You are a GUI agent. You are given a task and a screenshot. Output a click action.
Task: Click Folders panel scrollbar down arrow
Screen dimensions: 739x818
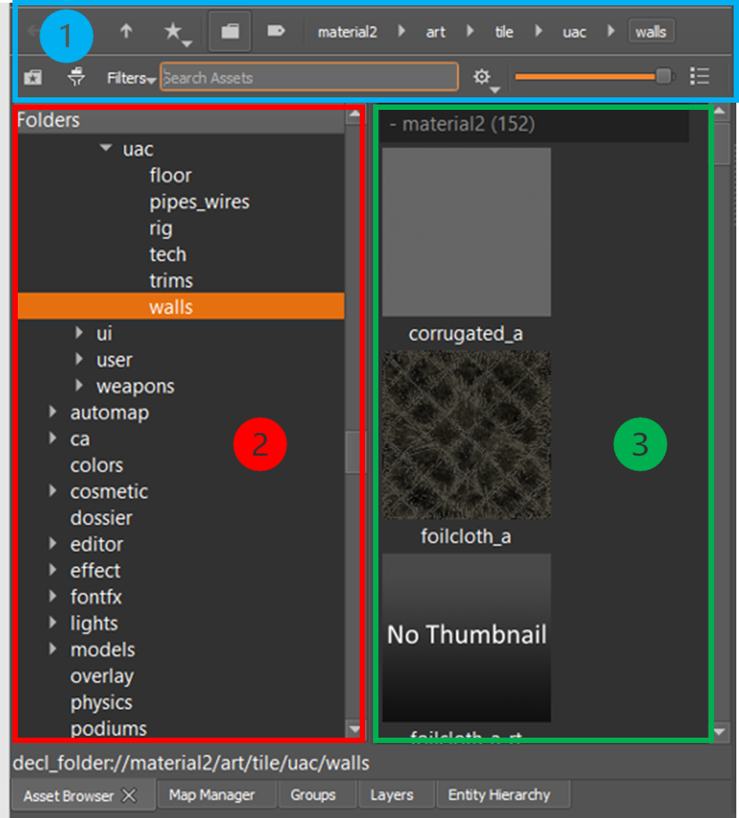[x=354, y=729]
